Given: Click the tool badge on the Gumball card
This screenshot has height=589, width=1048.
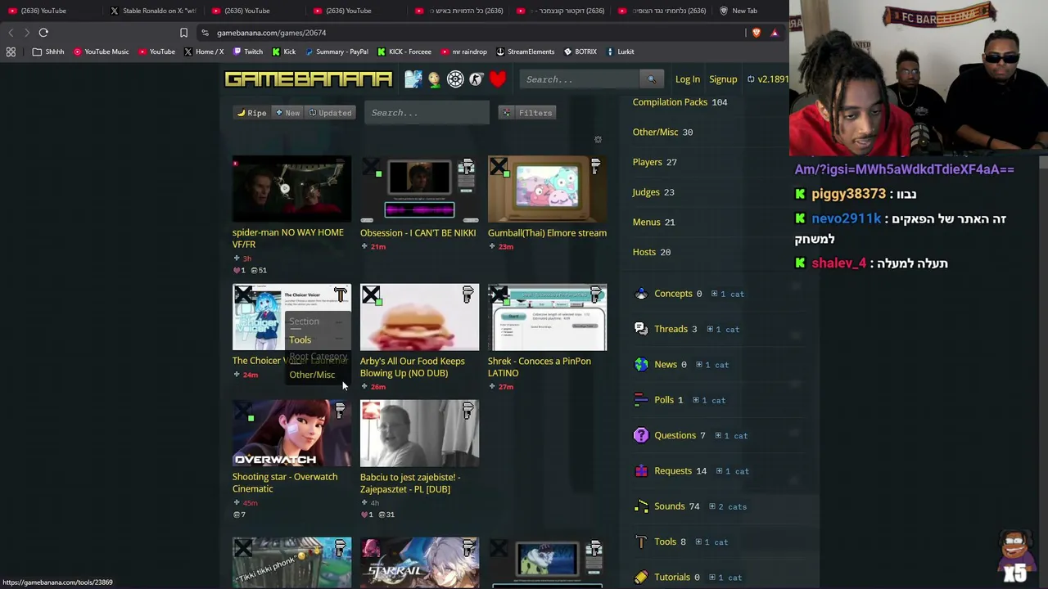Looking at the screenshot, I should pos(596,167).
